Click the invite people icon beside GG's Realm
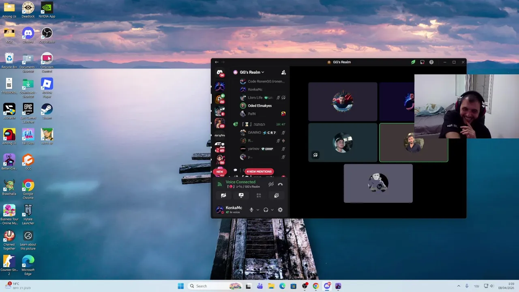Screen dimensions: 519x292 (x=283, y=72)
